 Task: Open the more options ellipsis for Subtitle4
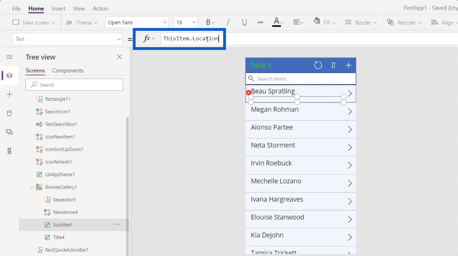(x=117, y=224)
